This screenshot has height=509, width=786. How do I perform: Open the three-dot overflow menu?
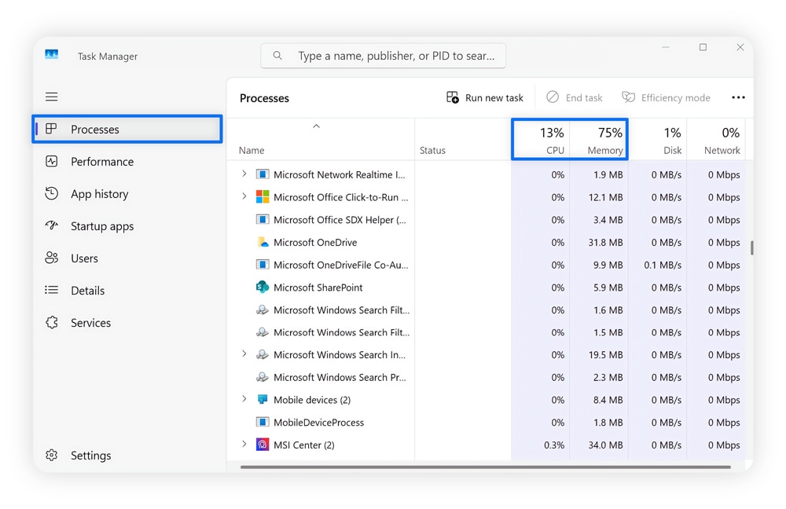tap(738, 97)
